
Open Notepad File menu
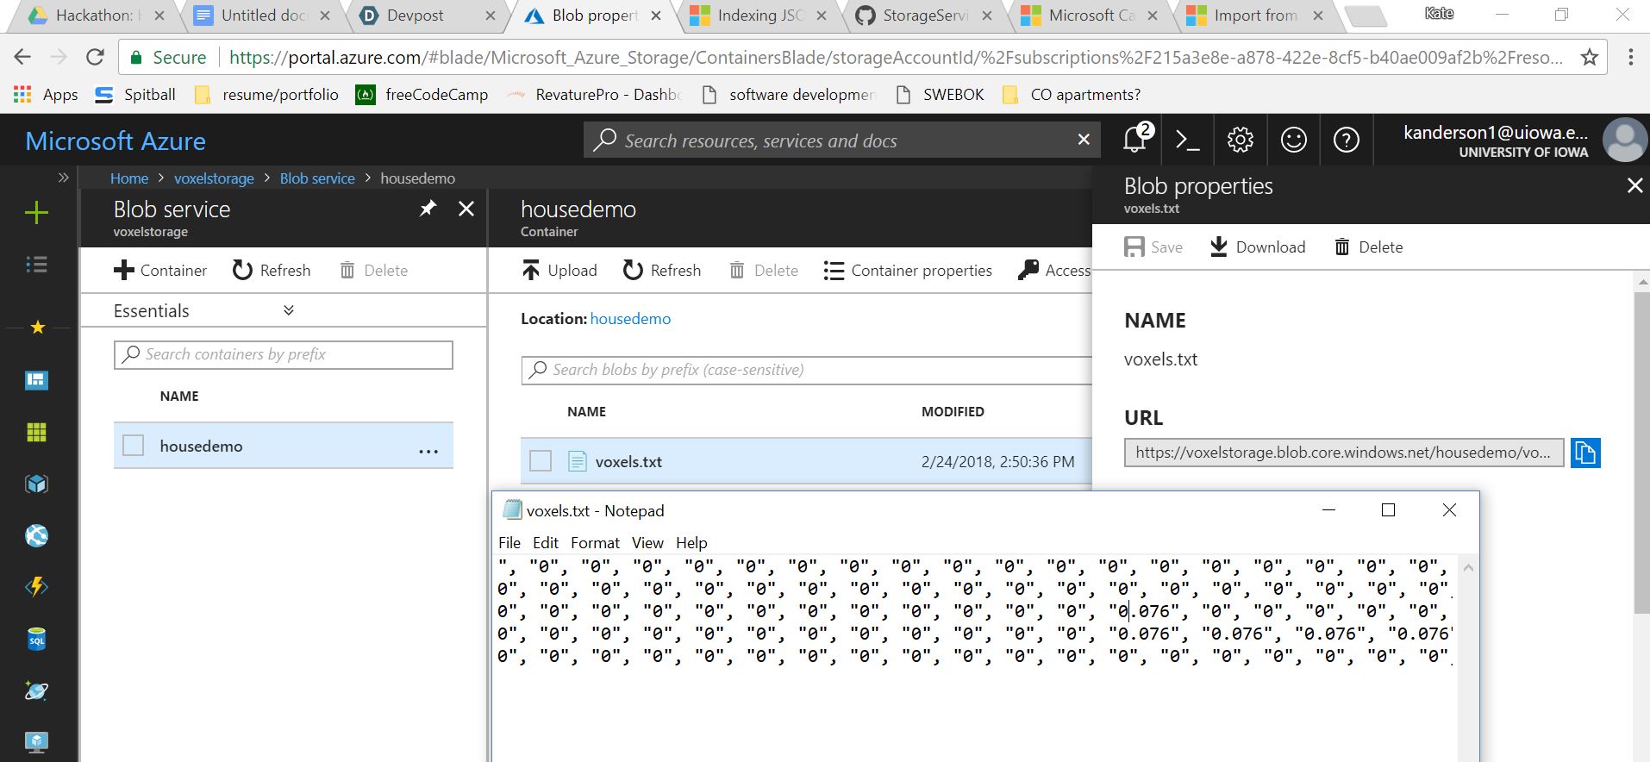pos(509,542)
